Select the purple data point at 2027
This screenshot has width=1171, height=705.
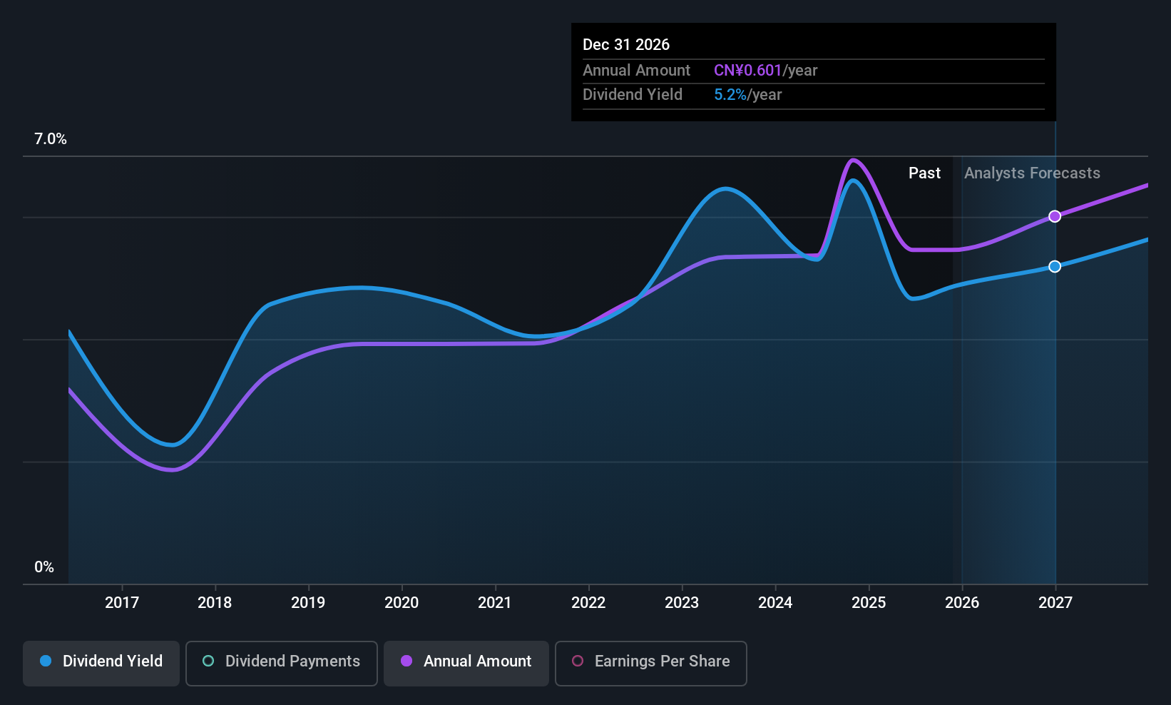(1055, 216)
